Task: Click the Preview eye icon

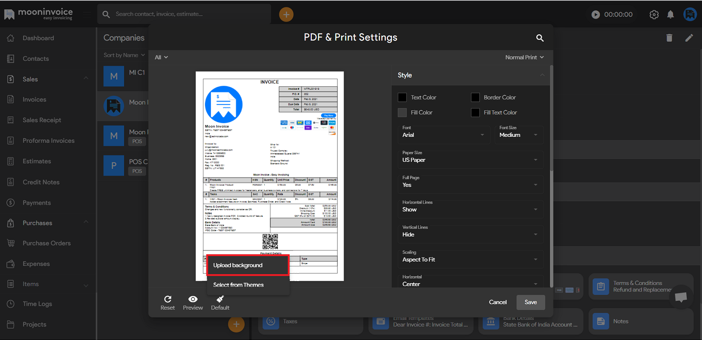Action: [x=193, y=299]
